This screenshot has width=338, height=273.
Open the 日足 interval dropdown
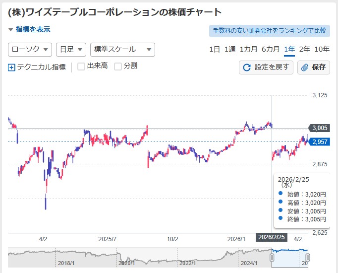coord(71,50)
